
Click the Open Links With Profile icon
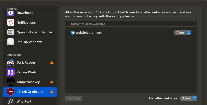tap(11, 32)
